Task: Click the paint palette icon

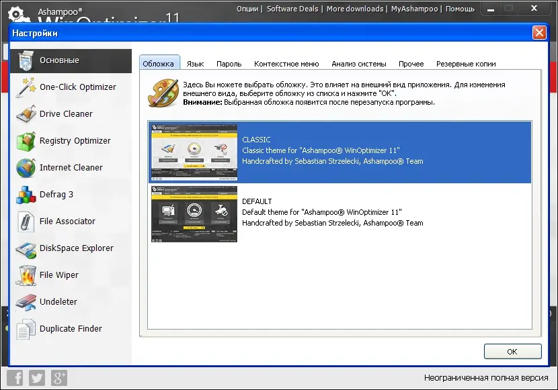Action: [163, 93]
